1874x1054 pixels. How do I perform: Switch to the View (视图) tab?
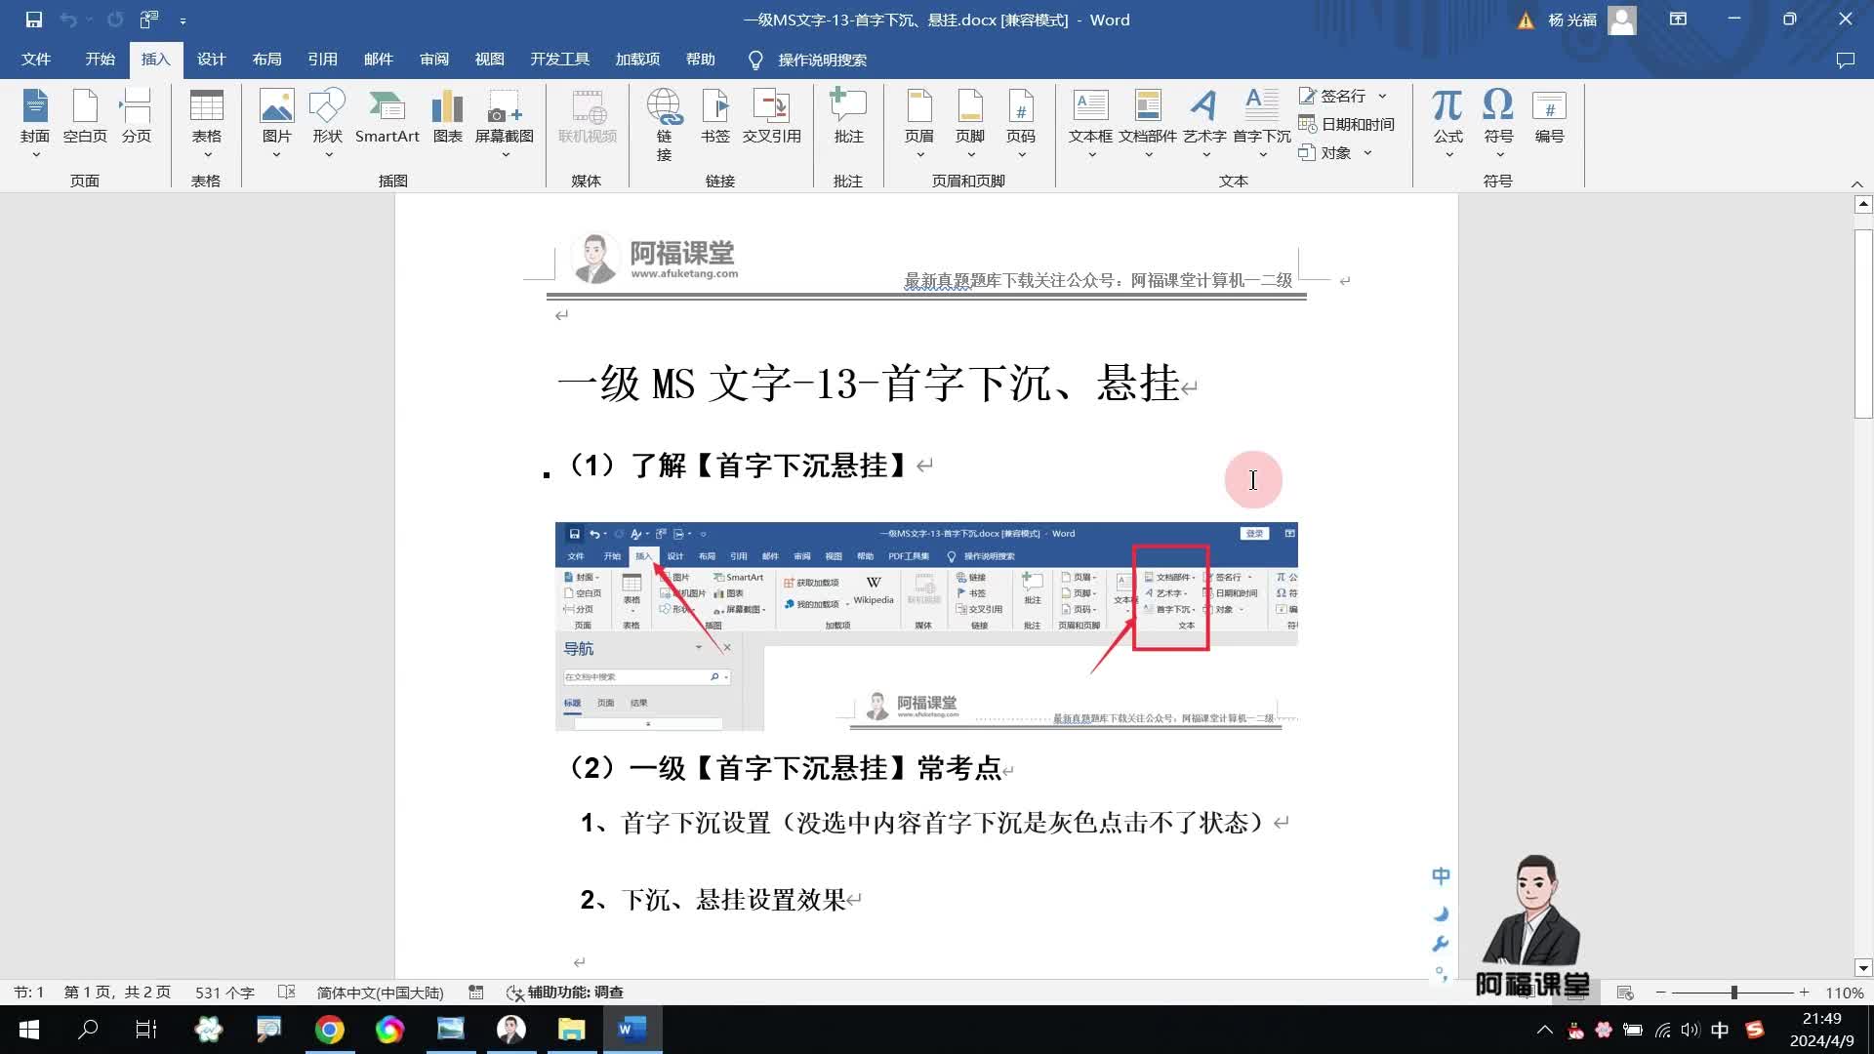pos(490,60)
